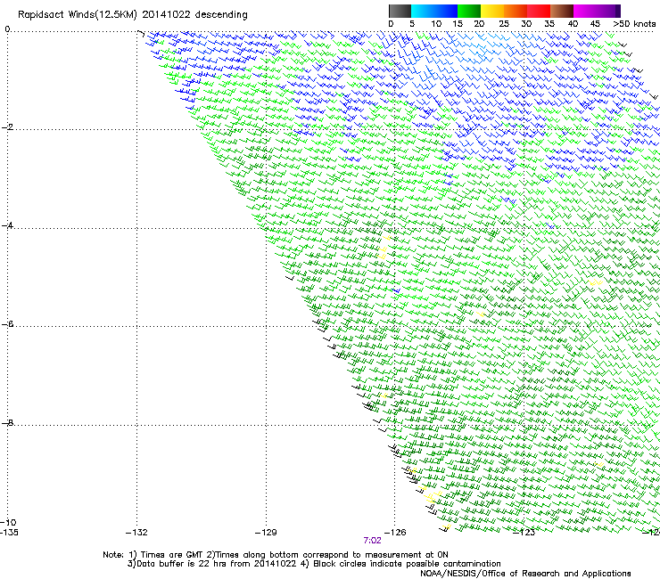Click the gray 0-5 knots color segment
The height and width of the screenshot is (579, 660).
click(x=400, y=11)
